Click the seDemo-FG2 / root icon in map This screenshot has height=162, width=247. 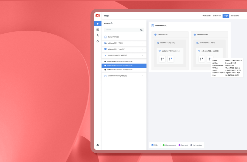click(x=199, y=51)
